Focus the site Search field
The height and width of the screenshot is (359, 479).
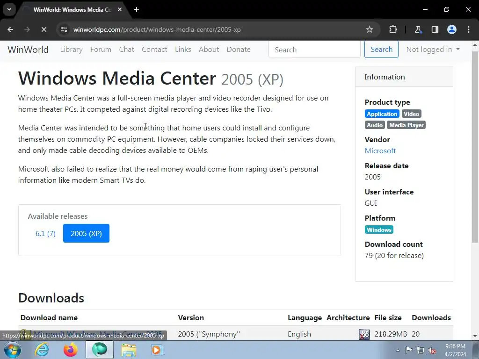pyautogui.click(x=314, y=50)
